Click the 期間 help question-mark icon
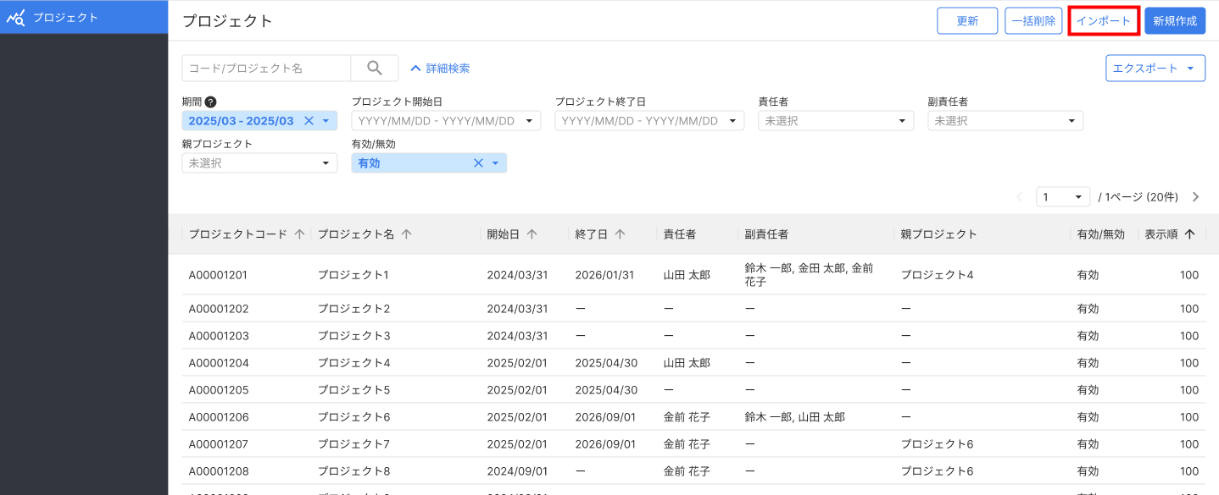1219x495 pixels. (x=211, y=102)
